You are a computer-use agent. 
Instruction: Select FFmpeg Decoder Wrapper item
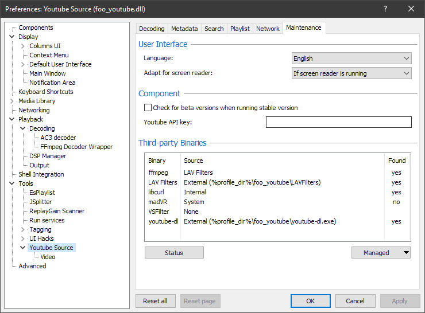76,147
